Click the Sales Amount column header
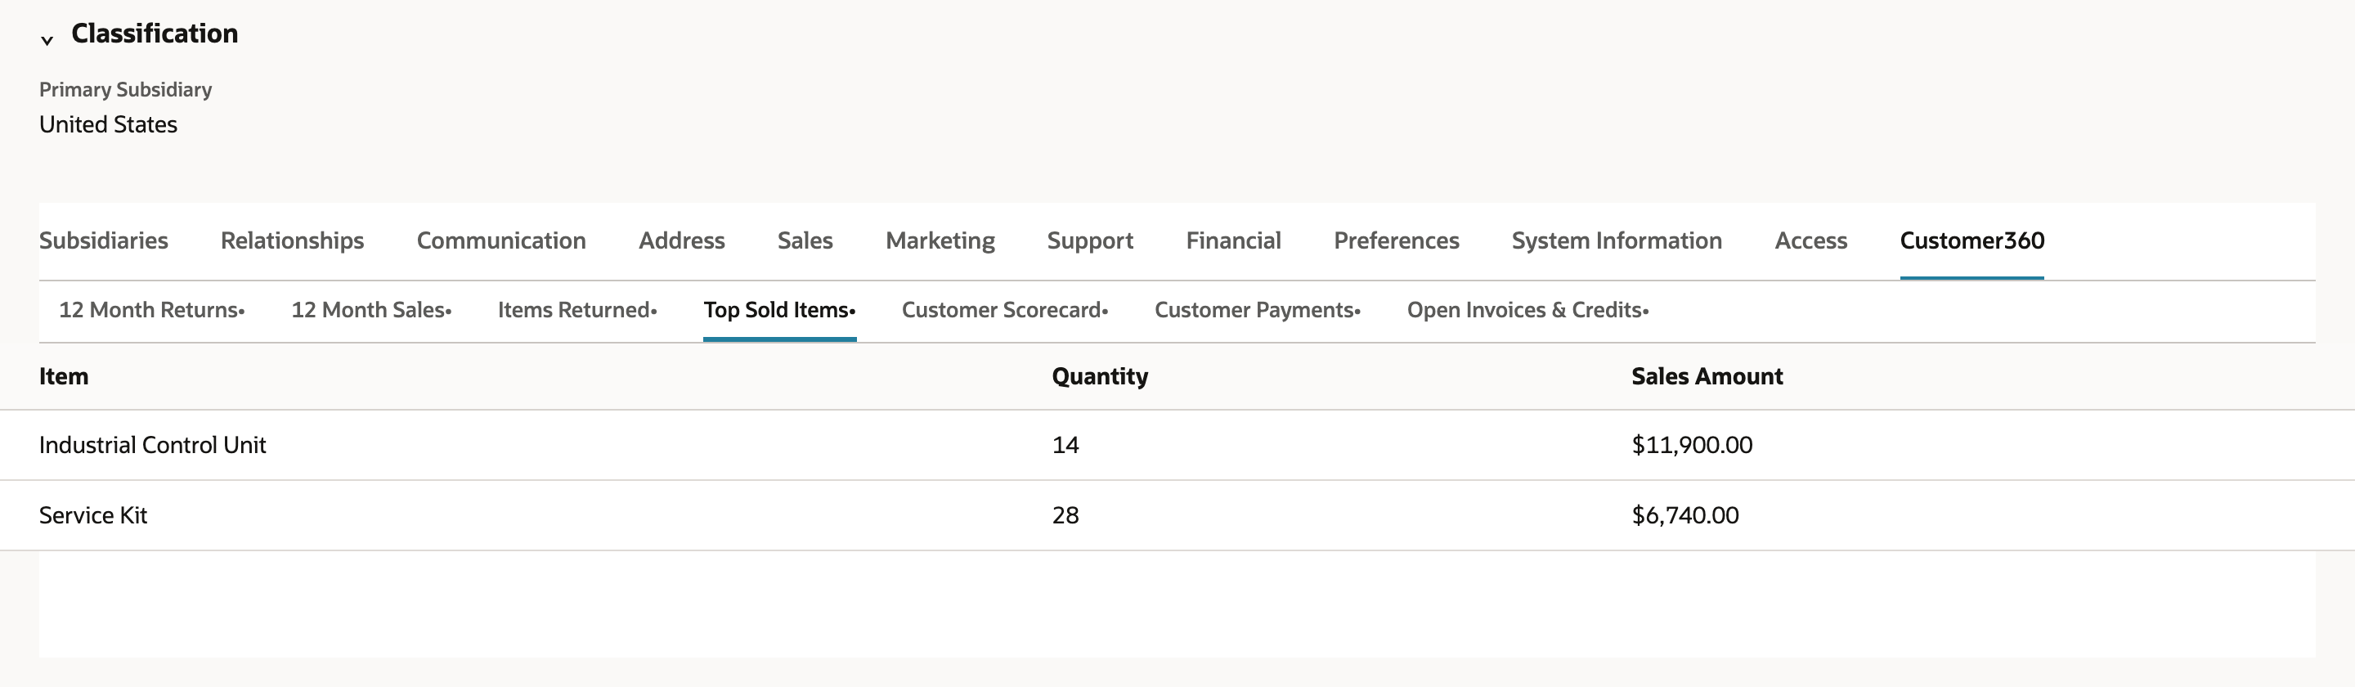This screenshot has width=2355, height=687. coord(1707,376)
